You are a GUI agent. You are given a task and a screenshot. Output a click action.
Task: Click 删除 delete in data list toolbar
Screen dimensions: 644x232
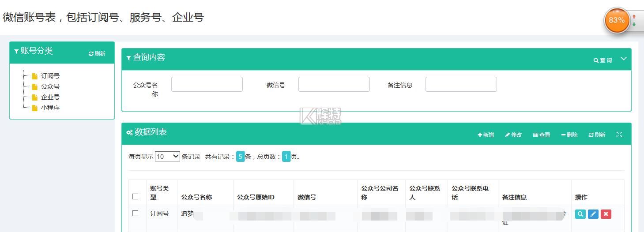tap(569, 135)
